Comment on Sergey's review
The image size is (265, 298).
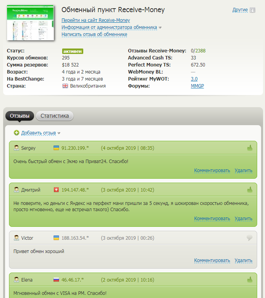coord(212,171)
